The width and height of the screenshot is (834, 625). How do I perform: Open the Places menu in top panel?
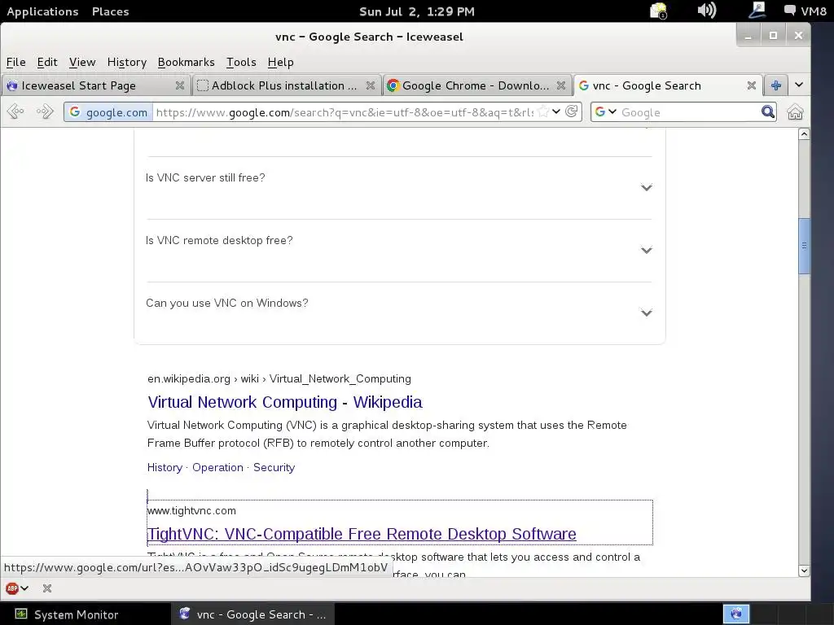pyautogui.click(x=110, y=11)
